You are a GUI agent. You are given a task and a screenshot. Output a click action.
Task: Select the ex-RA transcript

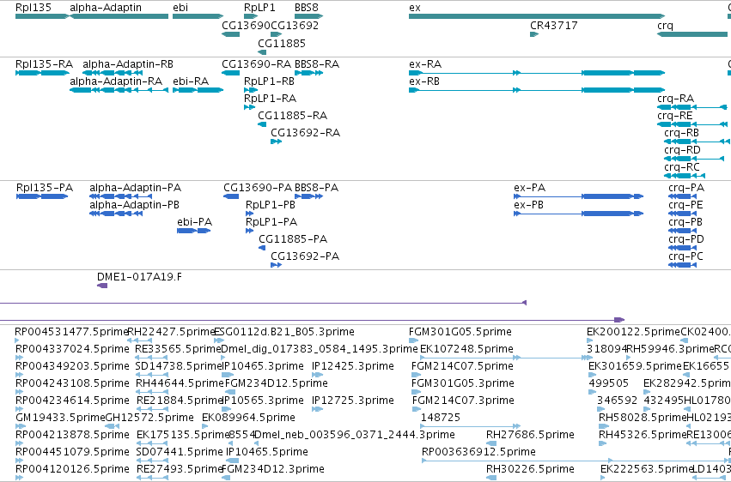(x=537, y=73)
